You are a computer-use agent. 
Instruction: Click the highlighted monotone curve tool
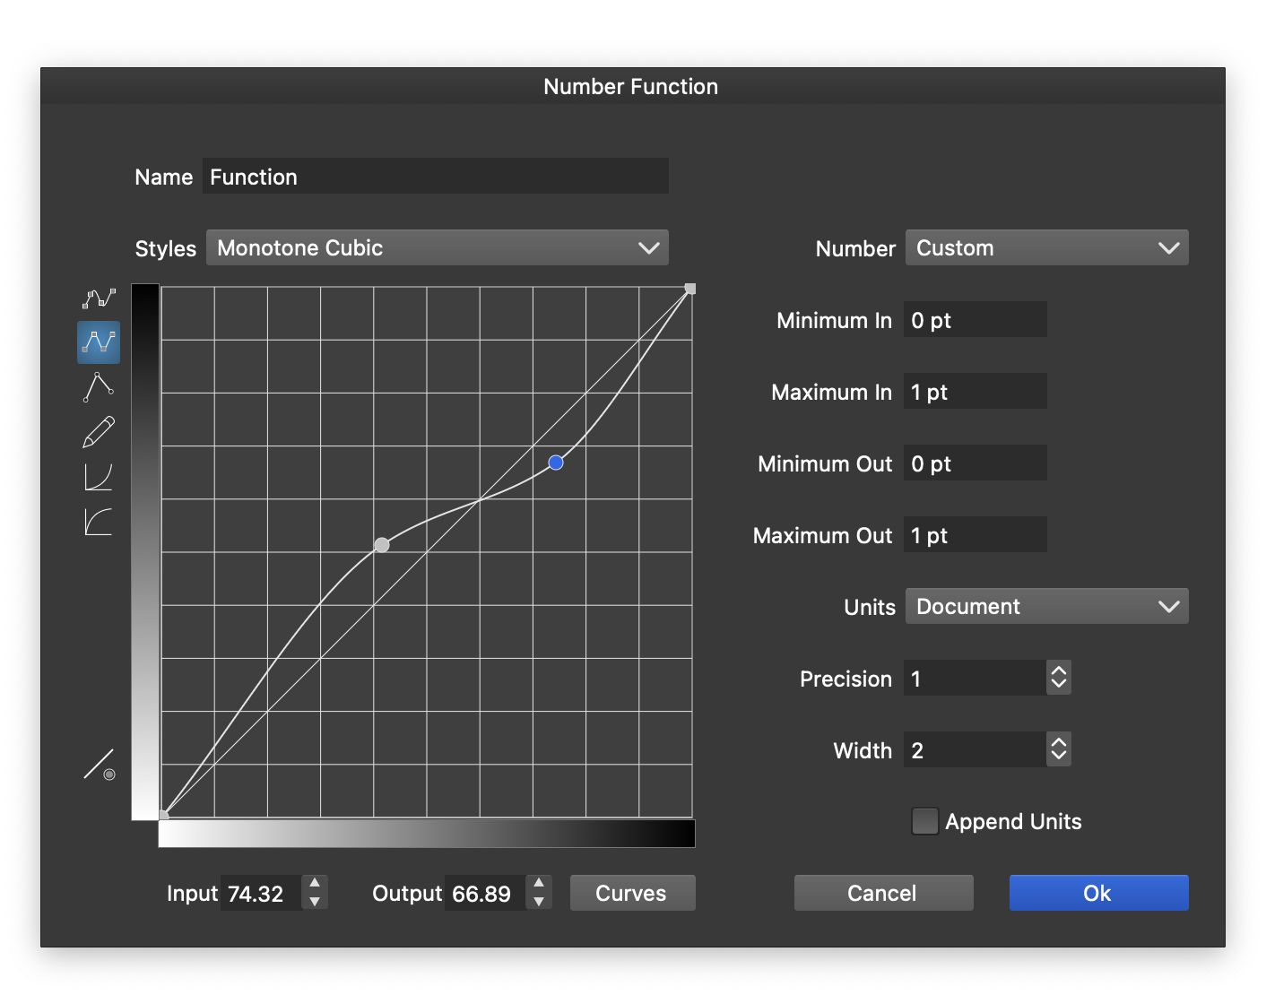pyautogui.click(x=99, y=342)
